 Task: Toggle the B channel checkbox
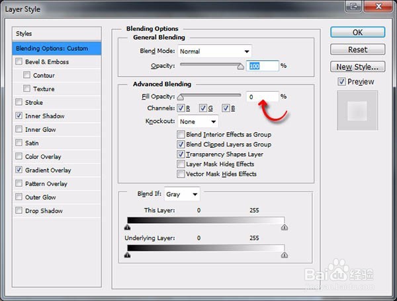(226, 108)
